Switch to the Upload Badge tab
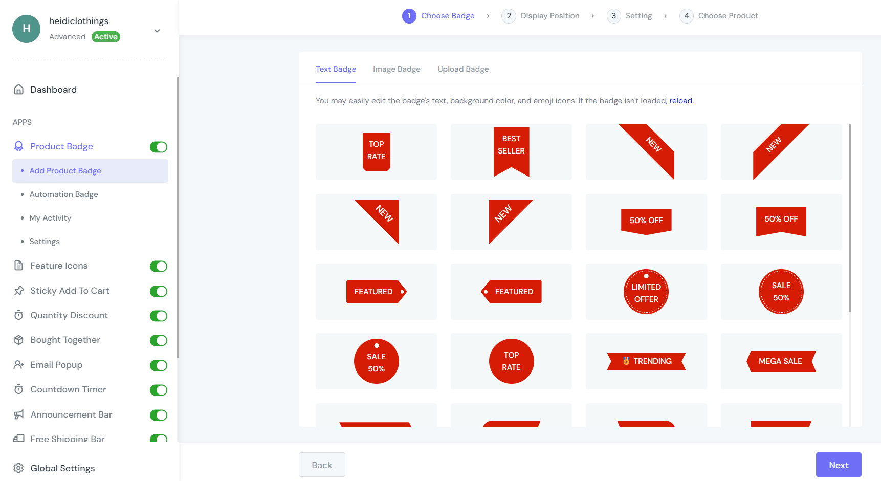This screenshot has width=881, height=481. click(463, 69)
